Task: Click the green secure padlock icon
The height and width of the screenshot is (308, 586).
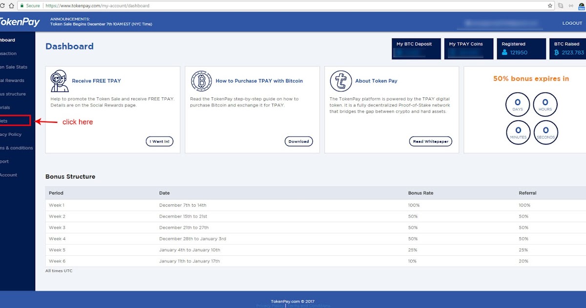Action: (21, 5)
